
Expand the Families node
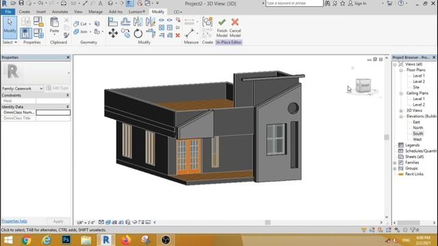(395, 163)
